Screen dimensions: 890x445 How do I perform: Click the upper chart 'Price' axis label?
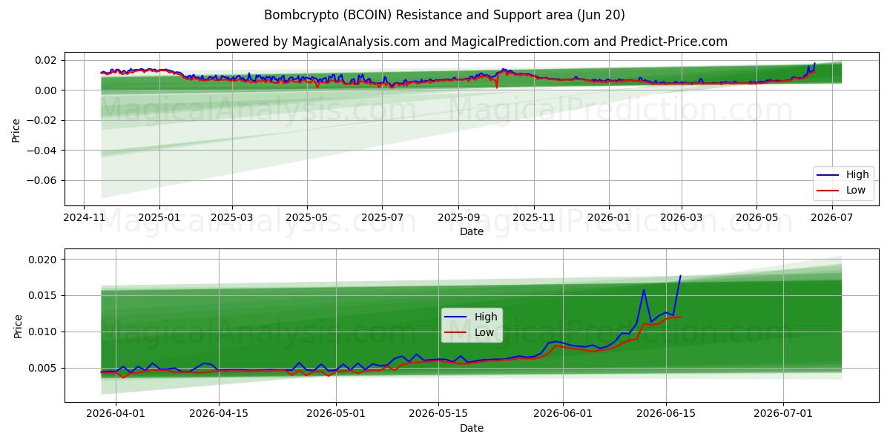[x=16, y=129]
